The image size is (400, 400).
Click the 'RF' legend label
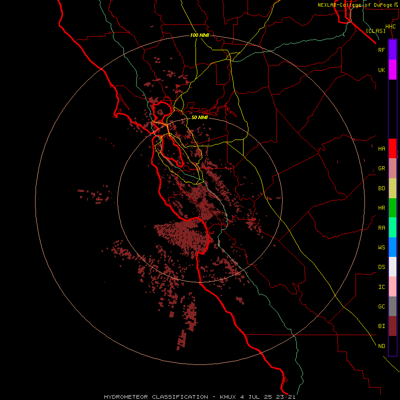tap(381, 50)
